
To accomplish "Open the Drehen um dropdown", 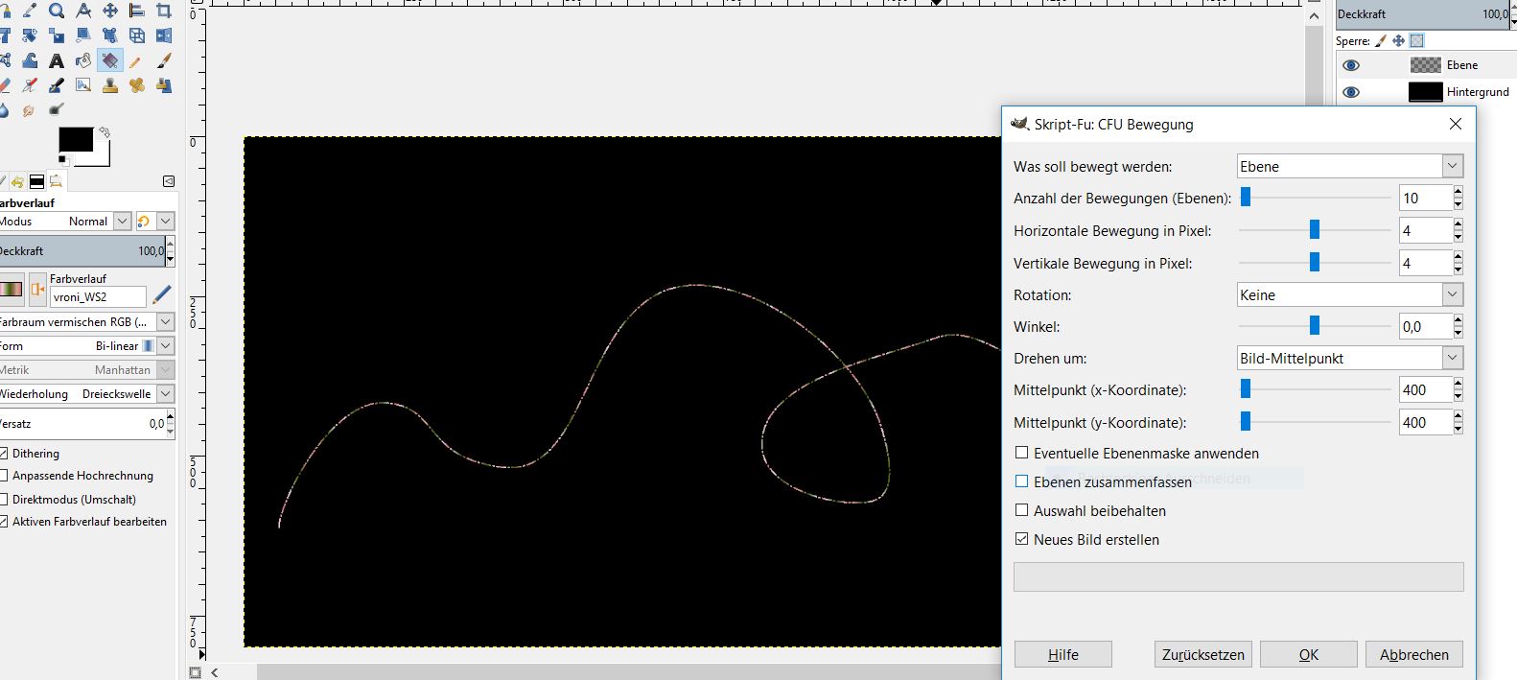I will pyautogui.click(x=1350, y=358).
